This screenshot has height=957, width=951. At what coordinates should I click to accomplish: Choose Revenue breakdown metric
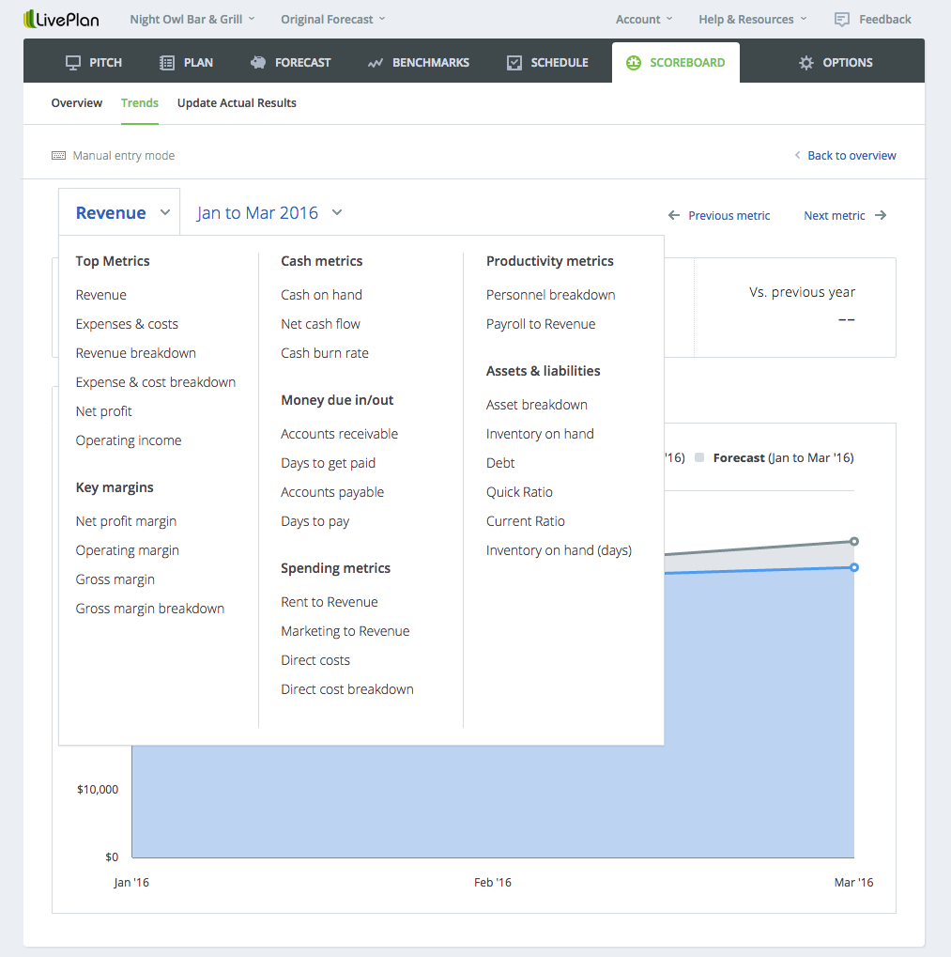(136, 353)
